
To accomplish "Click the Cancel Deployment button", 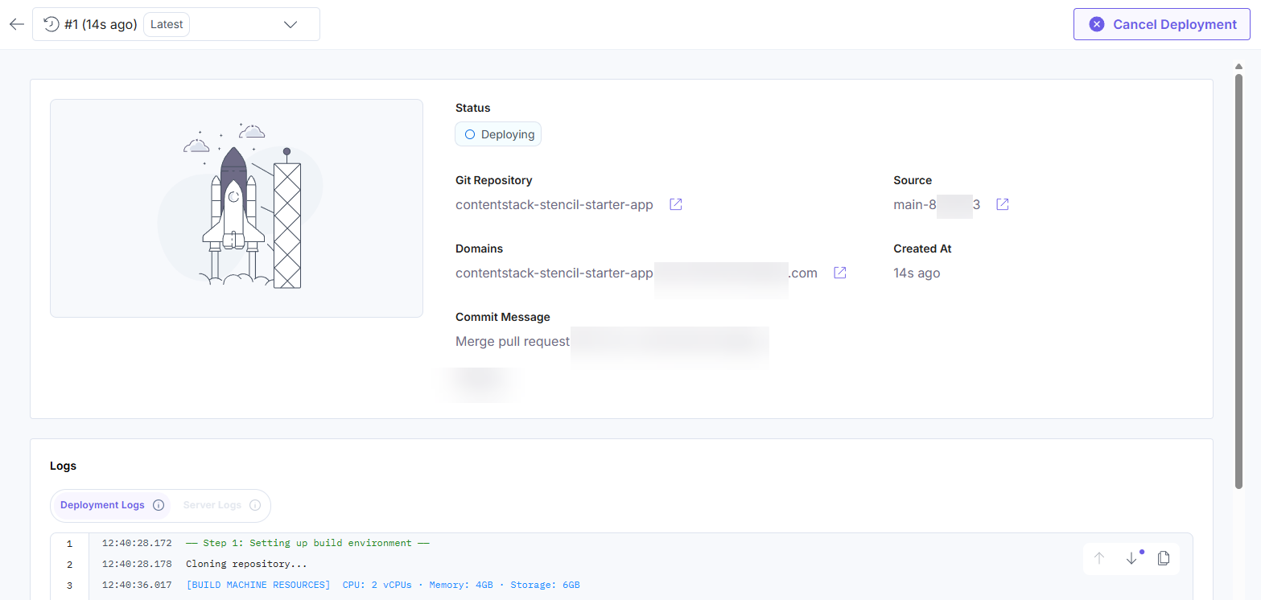I will point(1160,24).
